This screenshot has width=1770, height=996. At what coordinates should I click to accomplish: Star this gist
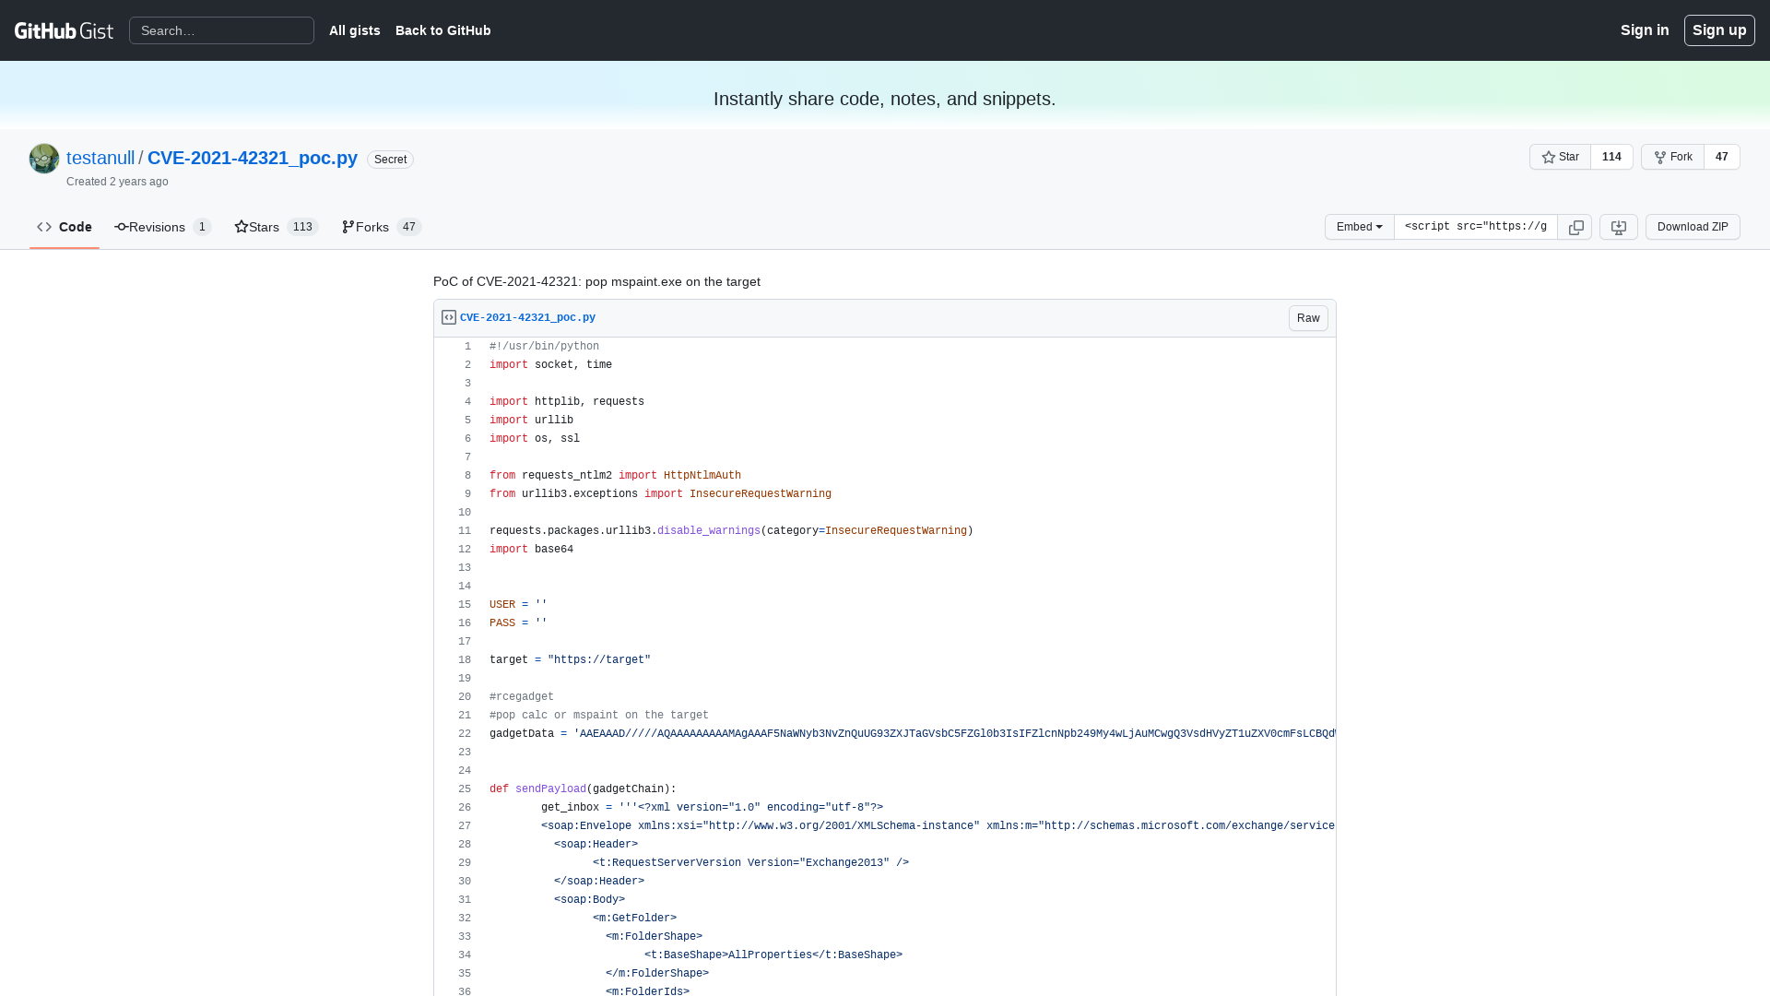point(1560,157)
